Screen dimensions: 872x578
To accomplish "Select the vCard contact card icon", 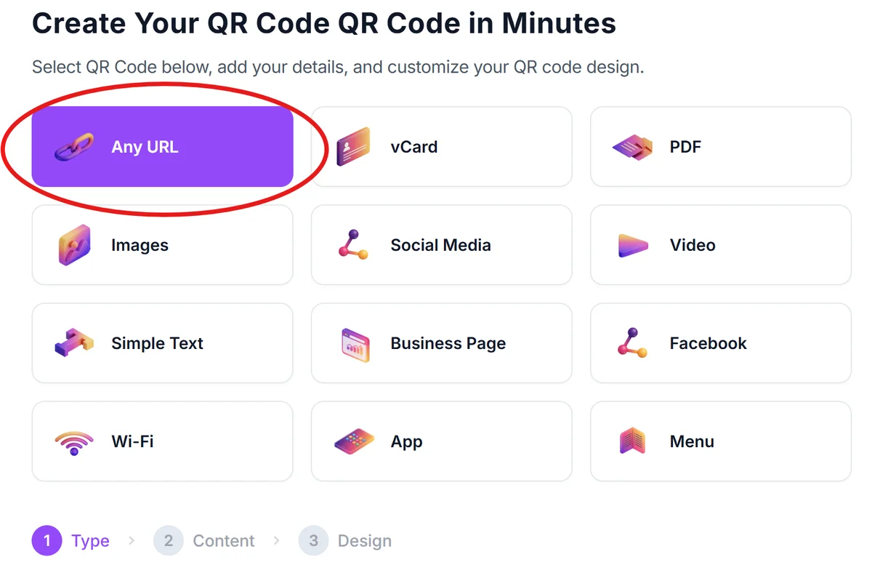I will [355, 146].
